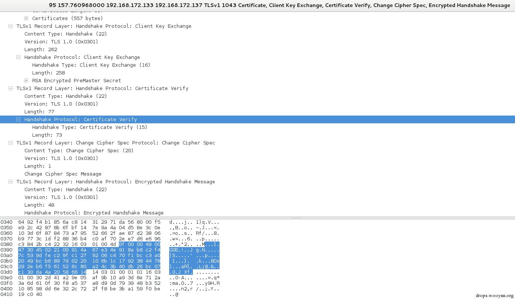Select Handshake Type: Certificate Verify (15)
515x300 pixels.
pyautogui.click(x=90, y=127)
